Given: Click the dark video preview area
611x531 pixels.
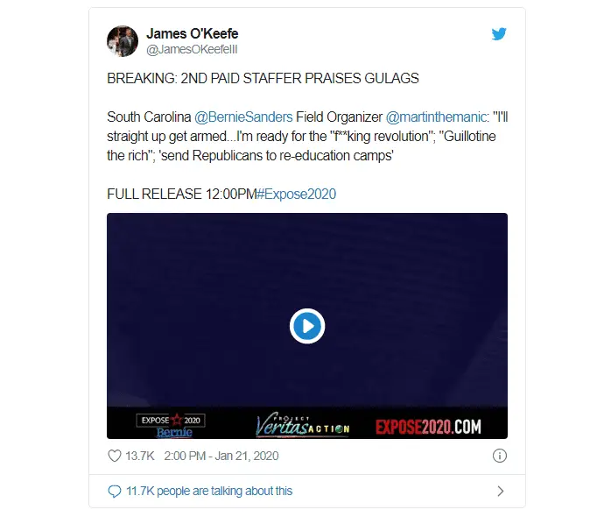Looking at the screenshot, I should [x=307, y=309].
